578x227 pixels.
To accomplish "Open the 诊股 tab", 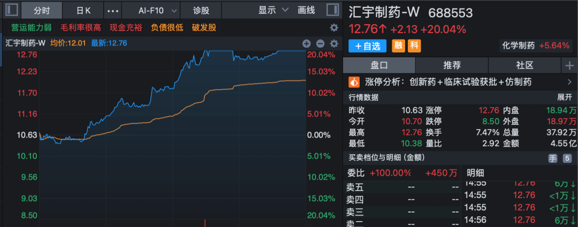I will [201, 11].
